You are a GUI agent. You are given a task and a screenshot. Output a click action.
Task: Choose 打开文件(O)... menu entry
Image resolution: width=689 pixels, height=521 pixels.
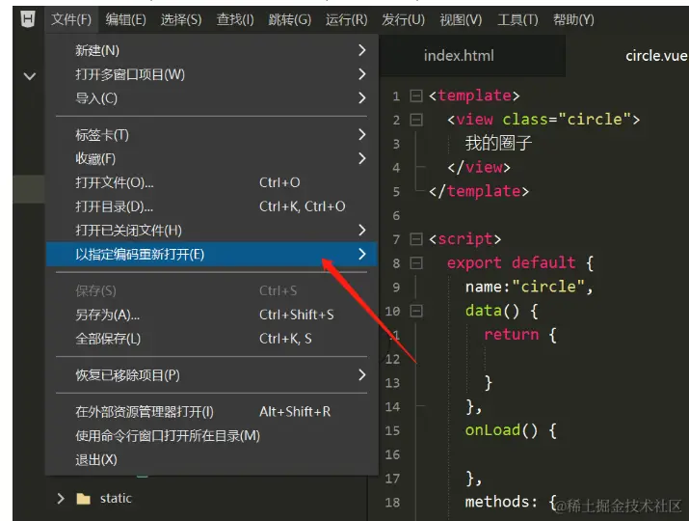(x=212, y=182)
